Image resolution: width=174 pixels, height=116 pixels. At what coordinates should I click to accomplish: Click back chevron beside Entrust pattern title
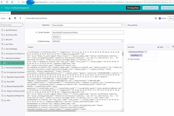[2, 8]
